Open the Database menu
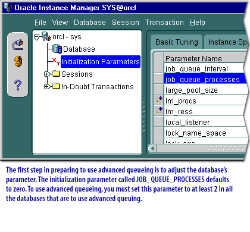250x232 pixels. [90, 23]
